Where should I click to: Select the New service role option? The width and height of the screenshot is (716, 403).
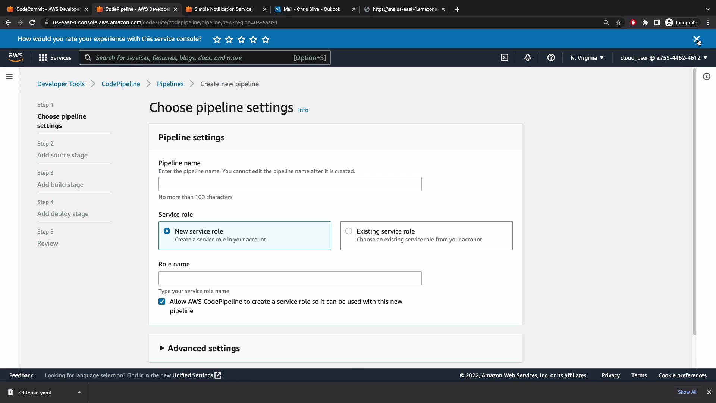167,231
